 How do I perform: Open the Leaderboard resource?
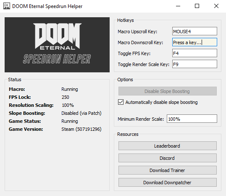pyautogui.click(x=168, y=146)
